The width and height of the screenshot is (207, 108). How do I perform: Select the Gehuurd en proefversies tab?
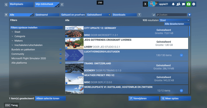point(73,15)
